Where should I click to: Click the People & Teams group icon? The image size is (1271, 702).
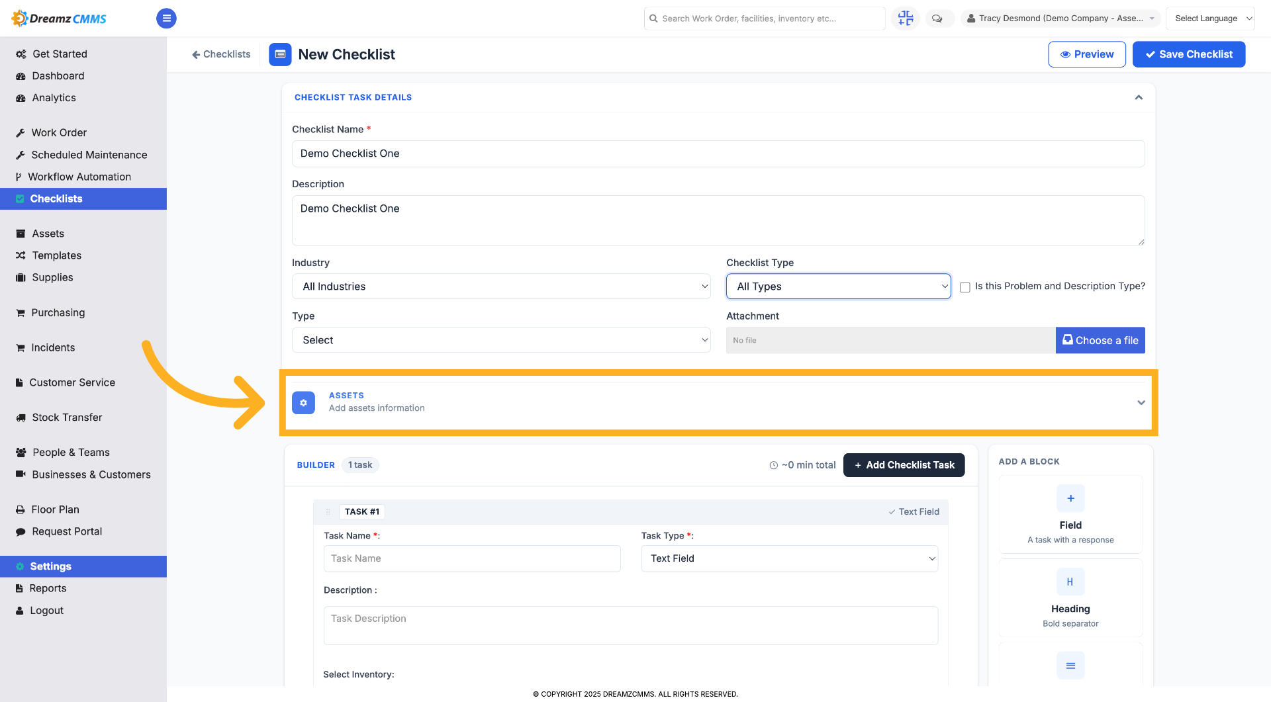coord(21,453)
